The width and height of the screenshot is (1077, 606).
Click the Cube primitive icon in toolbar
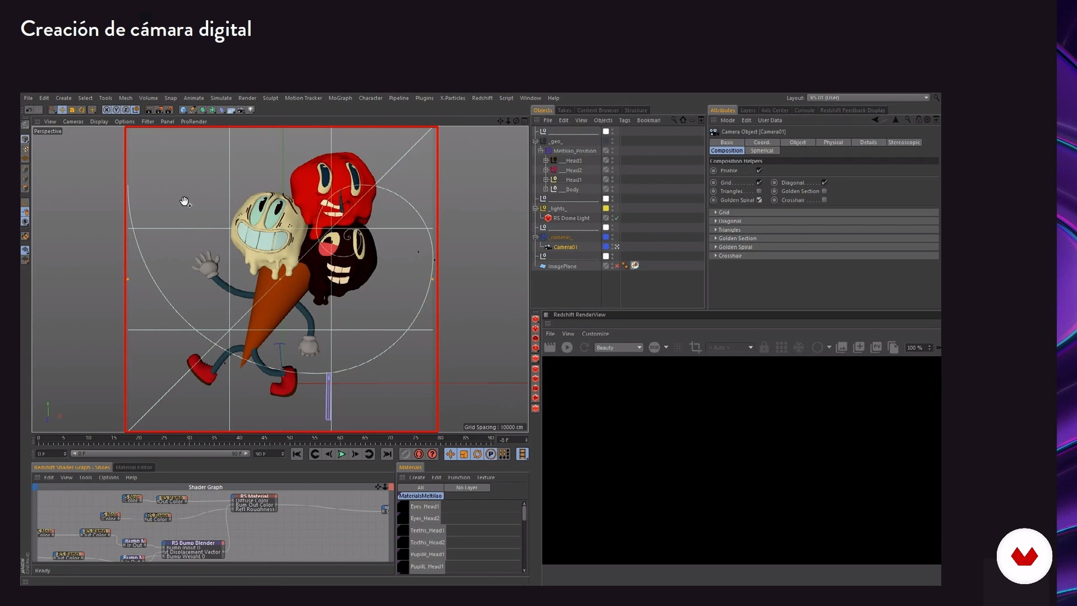pyautogui.click(x=183, y=110)
